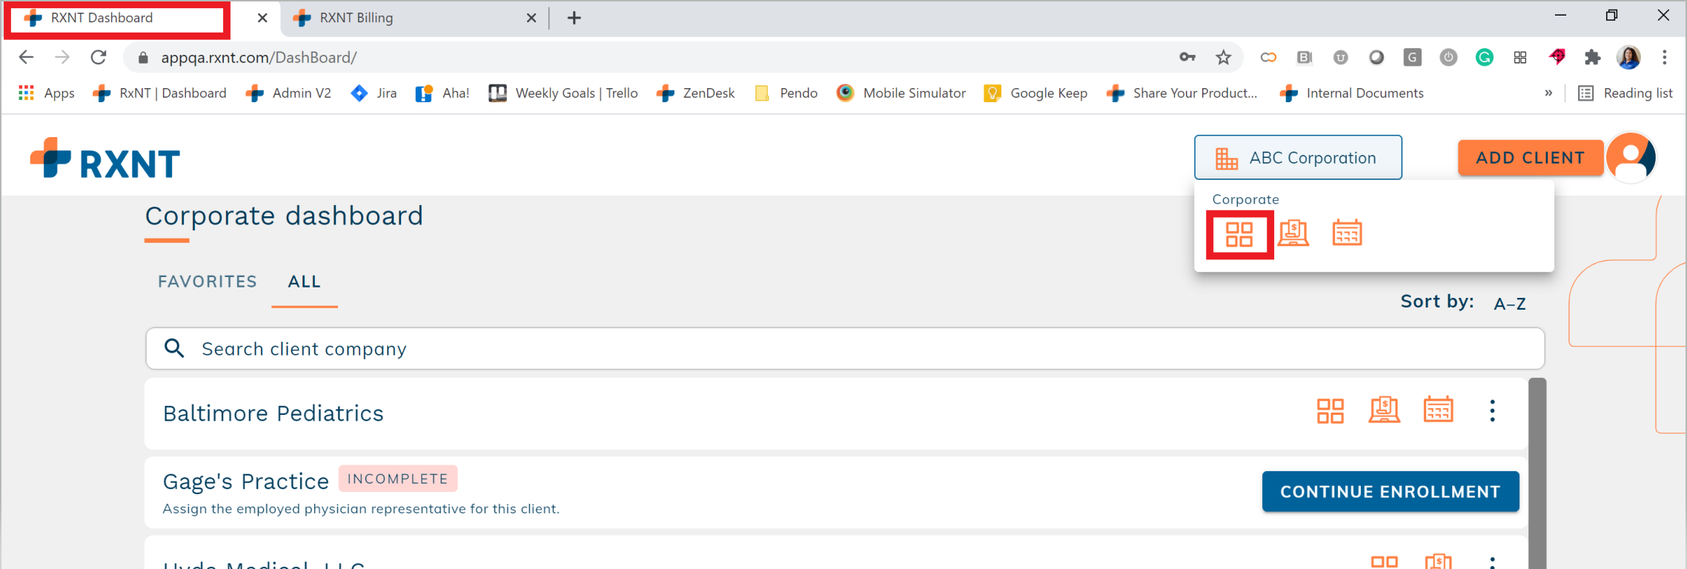Open Share Your Product bookmark
Screen dimensions: 1687x569
[x=1182, y=93]
